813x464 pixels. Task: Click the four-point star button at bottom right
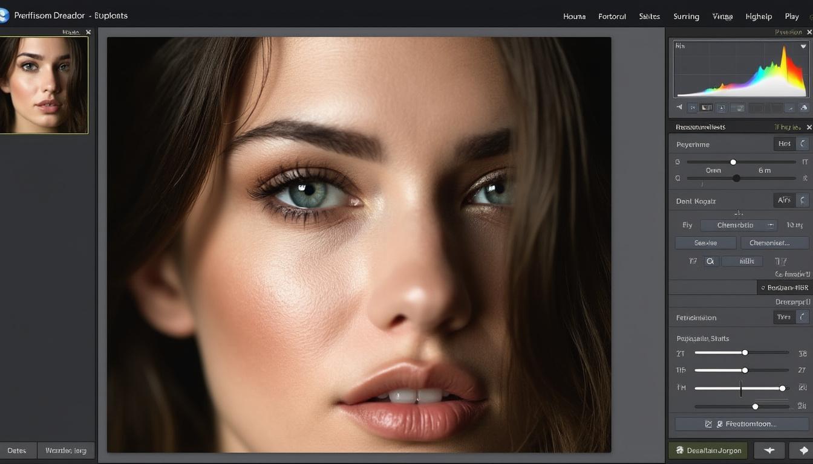803,450
